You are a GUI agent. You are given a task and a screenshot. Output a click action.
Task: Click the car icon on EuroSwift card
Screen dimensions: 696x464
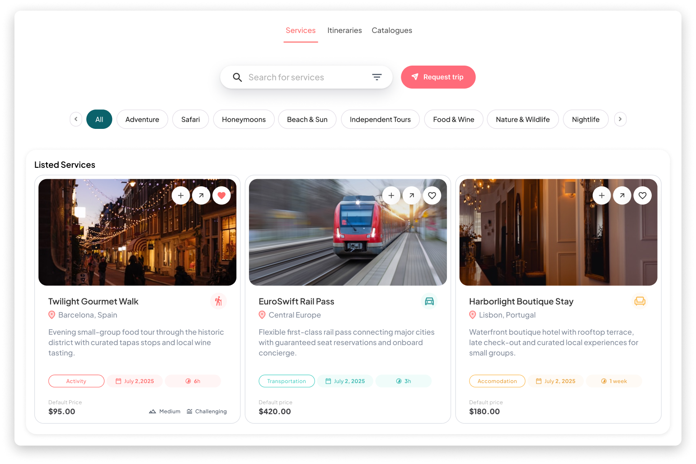tap(429, 301)
